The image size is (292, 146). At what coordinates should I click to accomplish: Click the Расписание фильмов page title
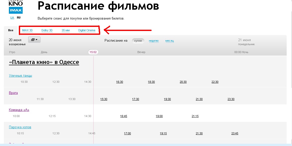98,6
